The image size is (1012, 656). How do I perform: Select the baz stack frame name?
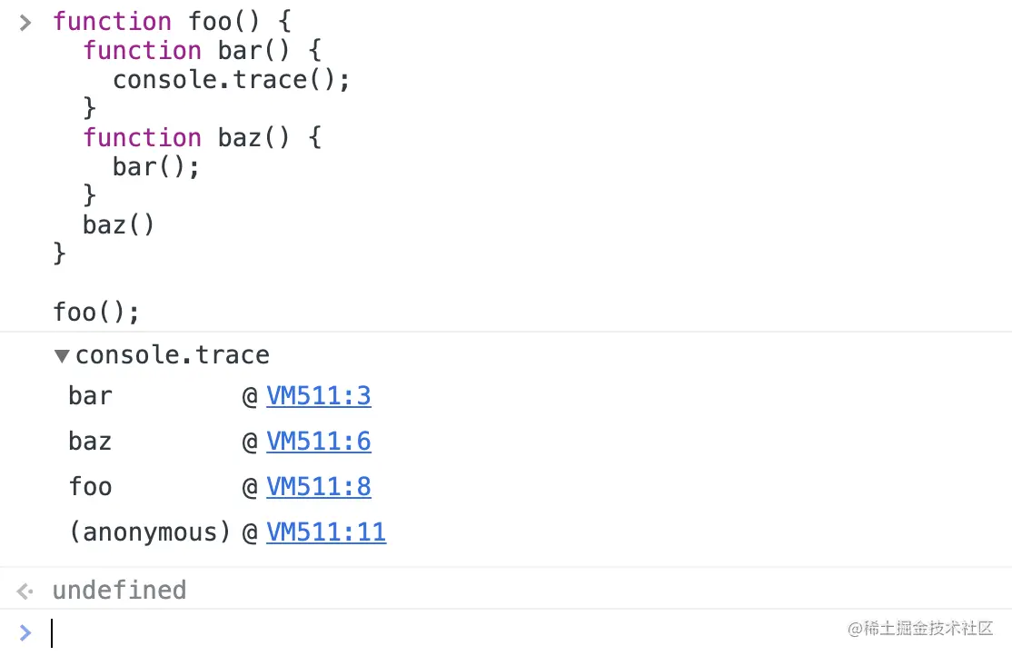[x=90, y=442]
